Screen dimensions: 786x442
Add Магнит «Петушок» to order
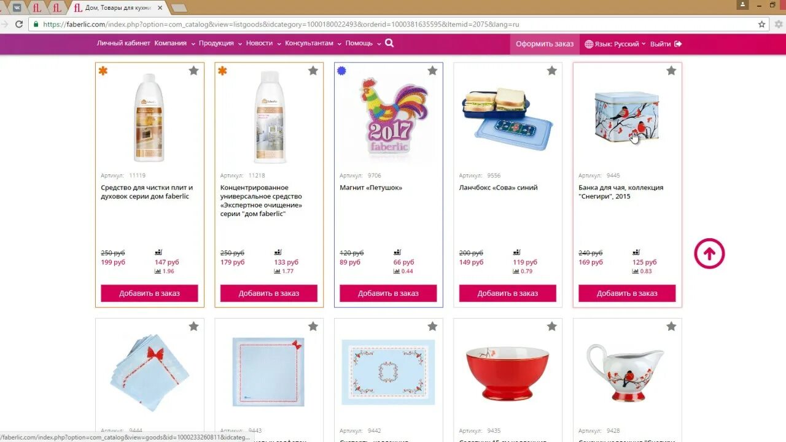389,293
